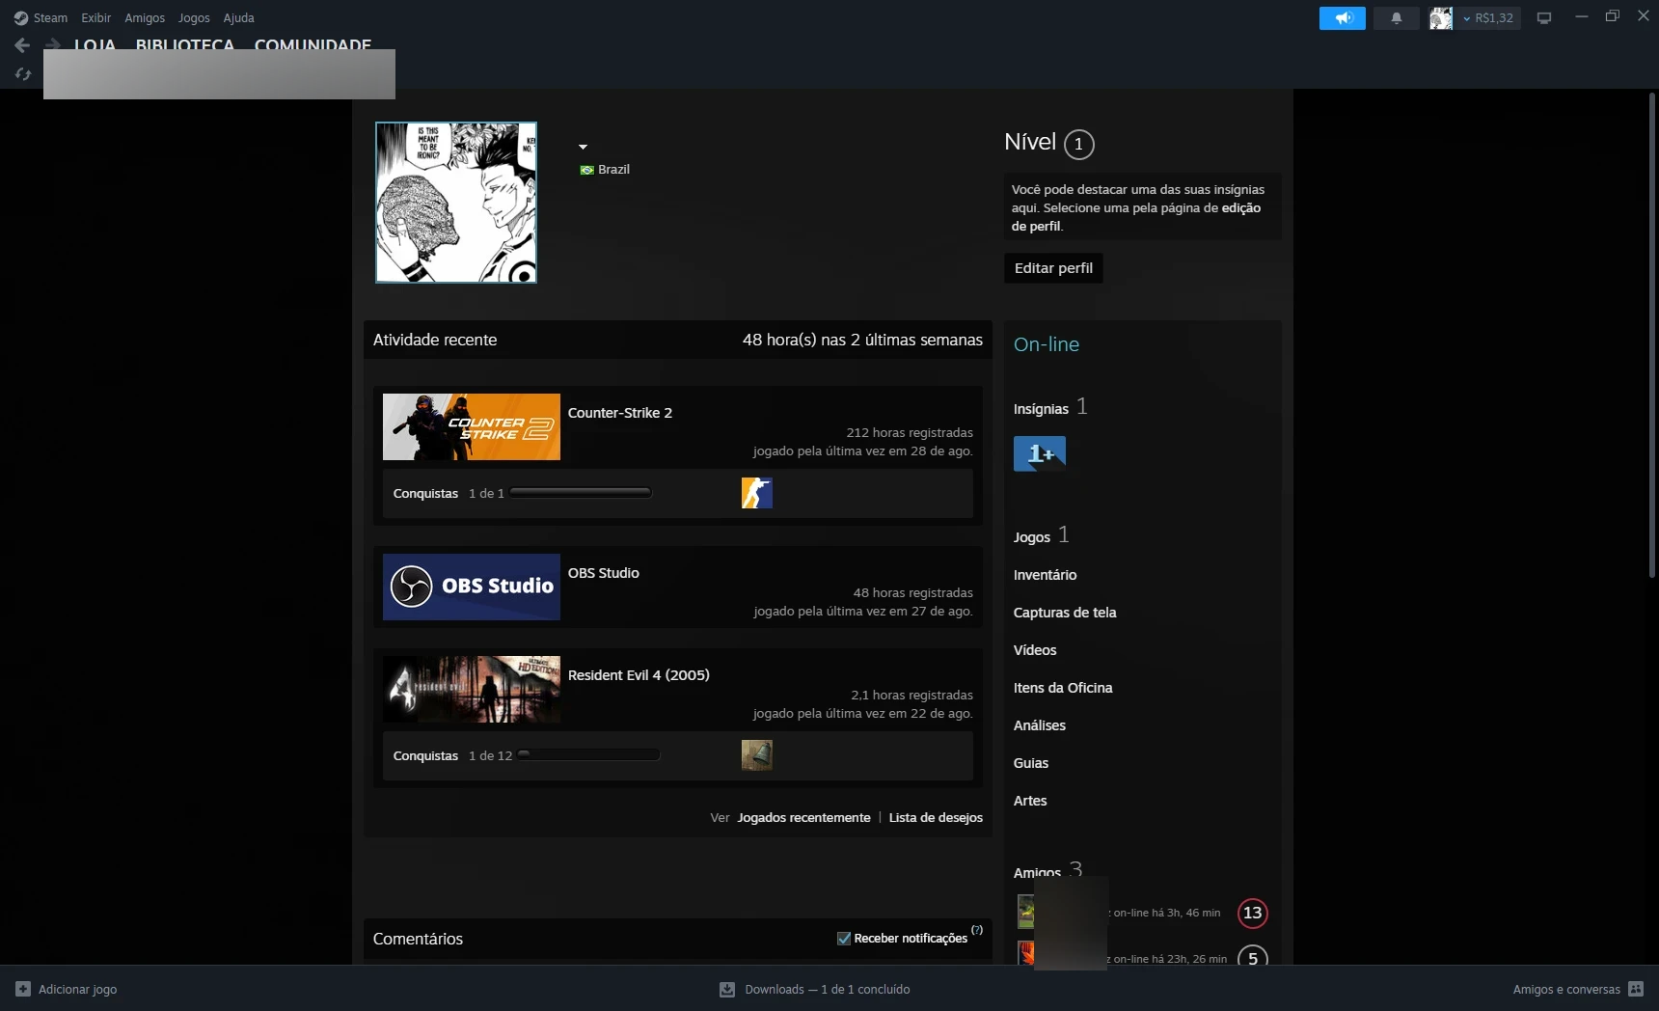Image resolution: width=1659 pixels, height=1011 pixels.
Task: Open the Guias link
Action: 1031,763
